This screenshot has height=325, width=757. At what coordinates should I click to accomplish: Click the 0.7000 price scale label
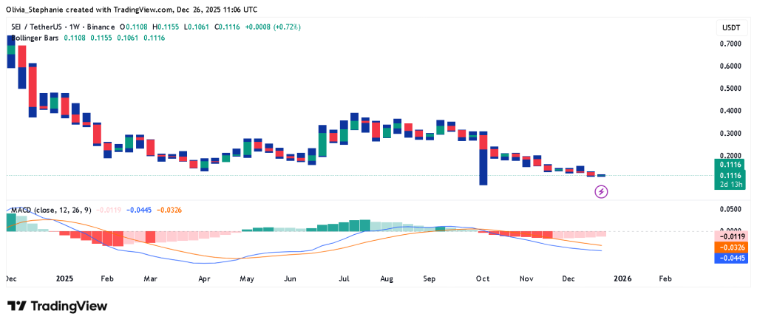coord(731,44)
